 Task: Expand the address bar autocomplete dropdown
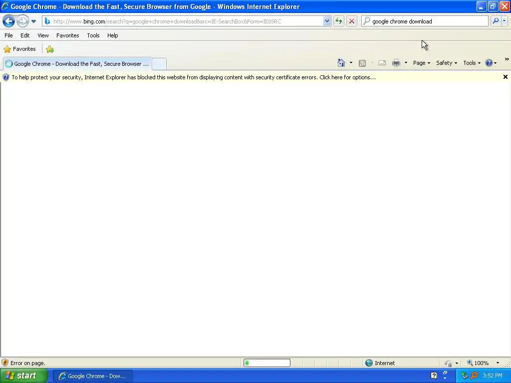point(326,21)
